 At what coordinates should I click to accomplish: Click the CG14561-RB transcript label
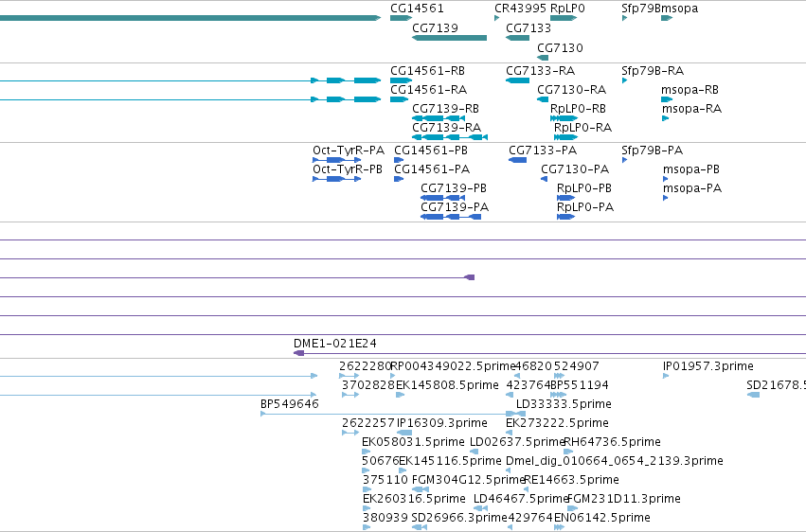[427, 71]
